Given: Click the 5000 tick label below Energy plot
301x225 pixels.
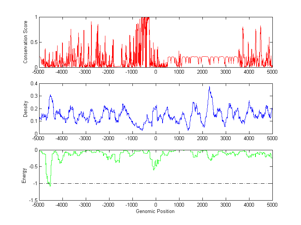Looking at the screenshot, I should tap(272, 205).
